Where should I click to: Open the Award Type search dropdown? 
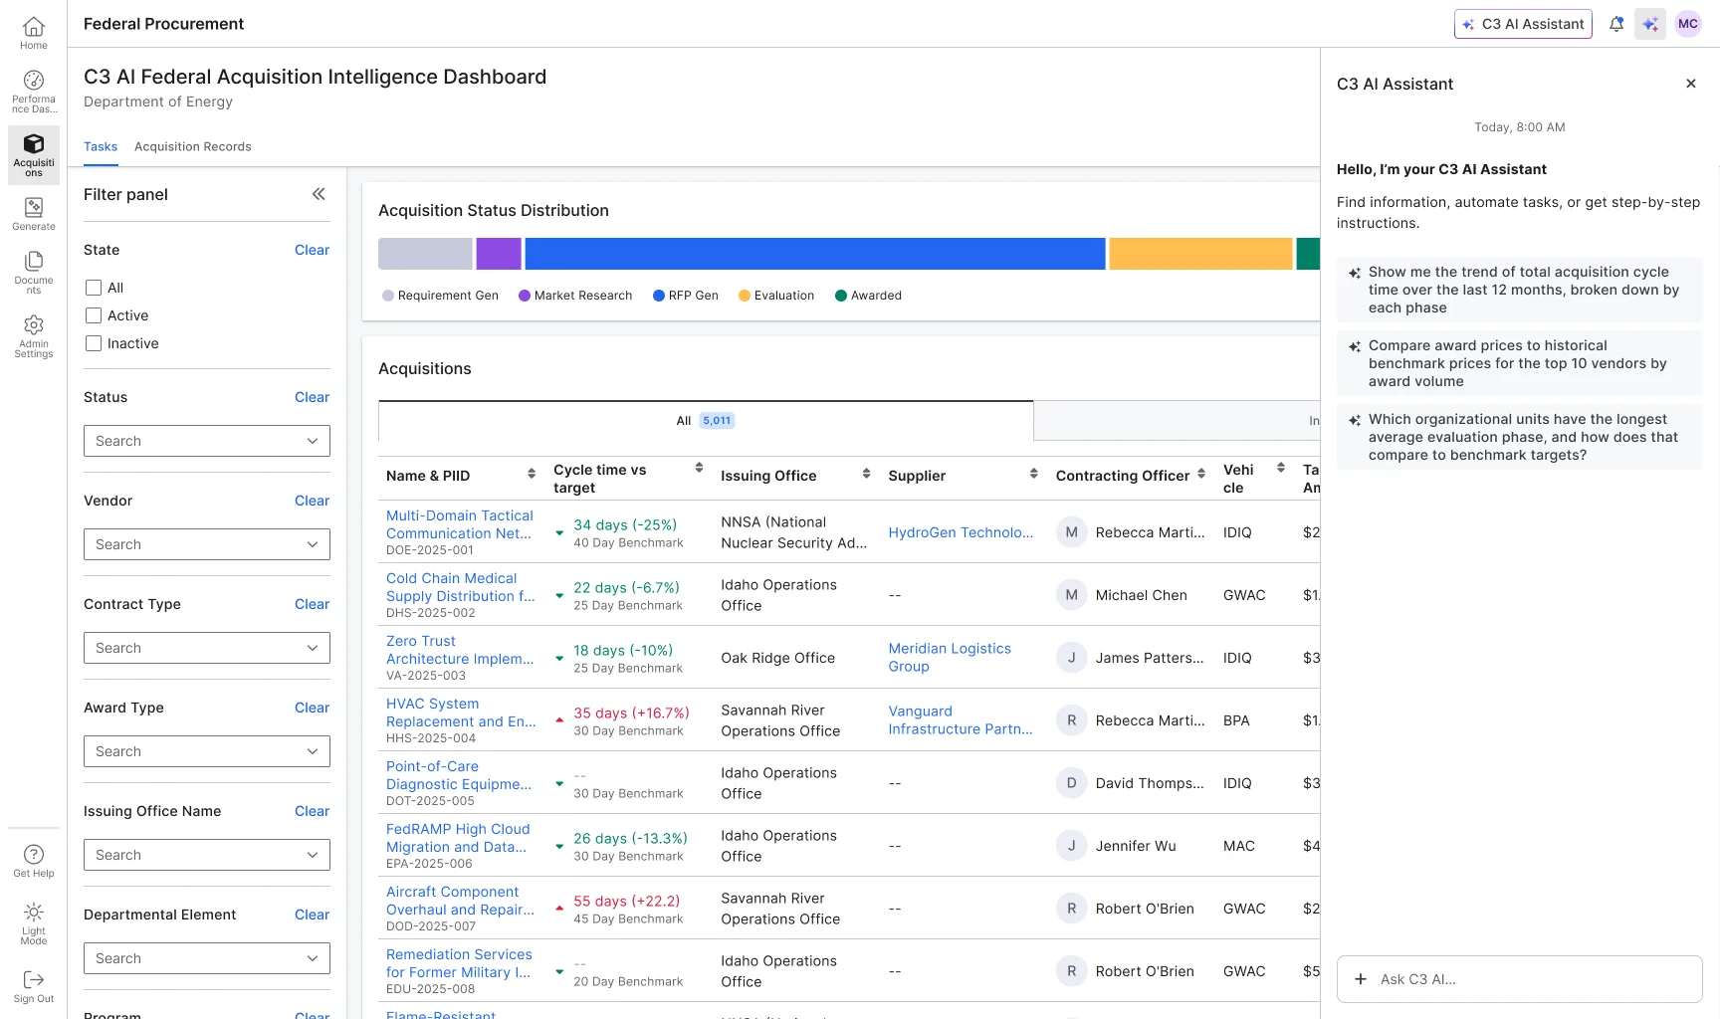207,751
